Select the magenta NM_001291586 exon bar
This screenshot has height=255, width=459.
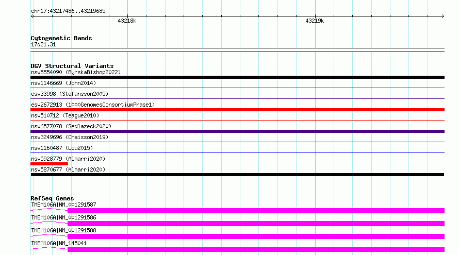coord(256,224)
